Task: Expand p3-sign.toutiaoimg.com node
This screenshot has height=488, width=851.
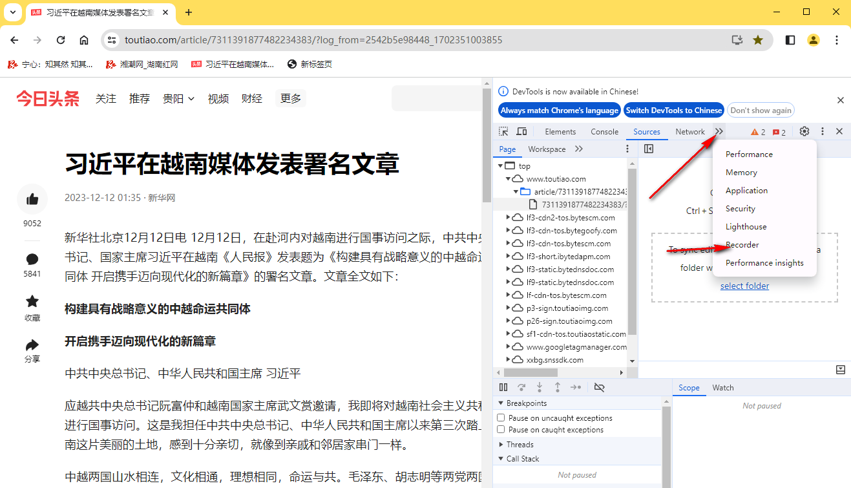Action: click(509, 308)
